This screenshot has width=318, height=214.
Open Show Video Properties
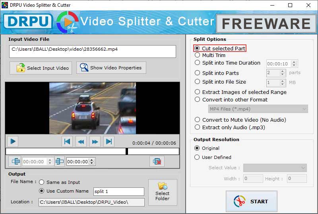(111, 67)
